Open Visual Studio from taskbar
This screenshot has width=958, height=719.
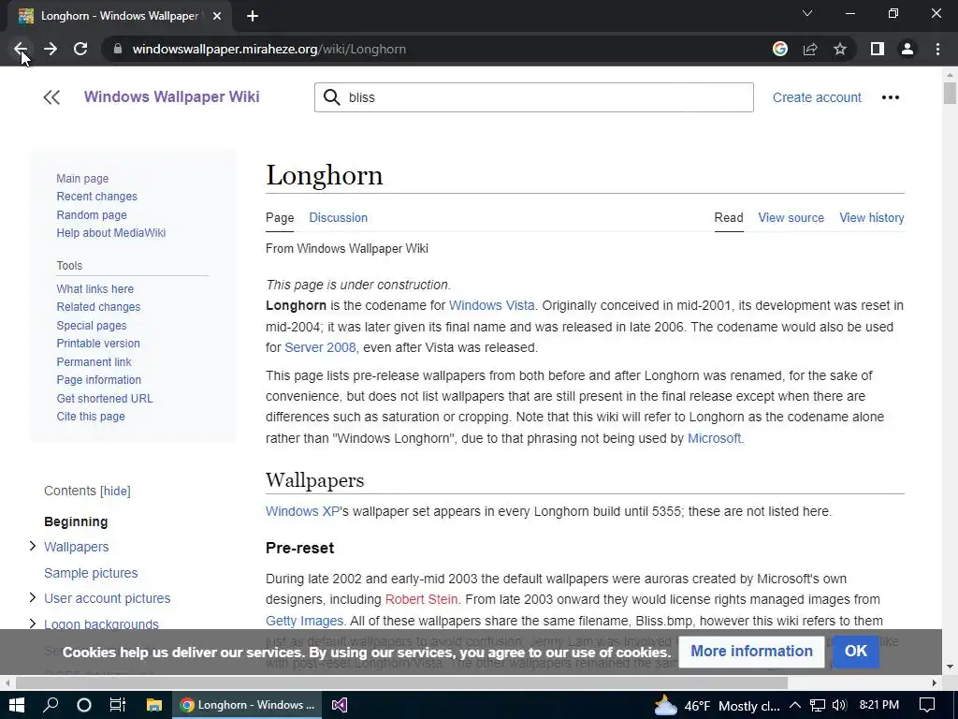tap(339, 705)
